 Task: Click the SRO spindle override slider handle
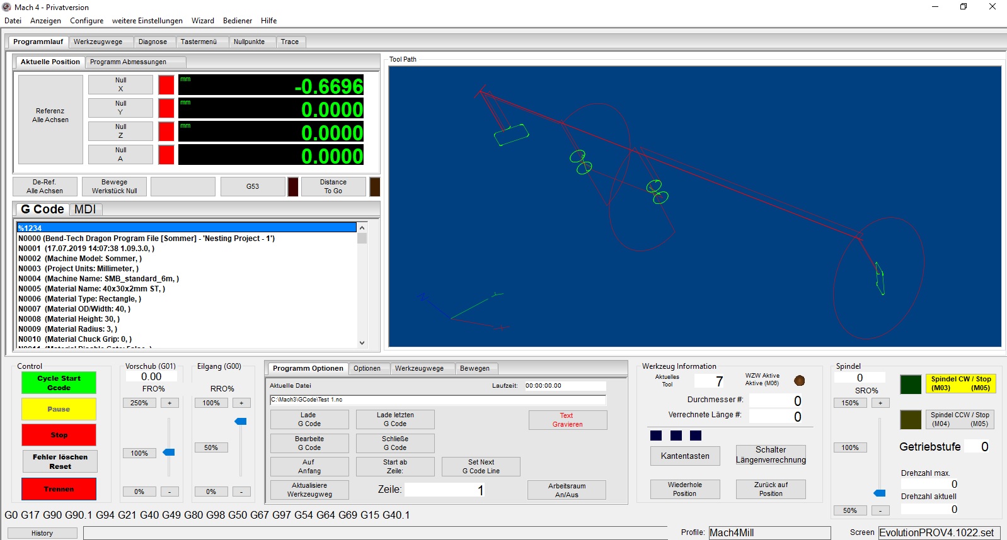click(880, 493)
